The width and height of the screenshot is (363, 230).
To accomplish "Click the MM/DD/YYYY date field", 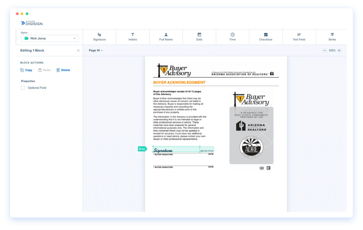I will (207, 151).
